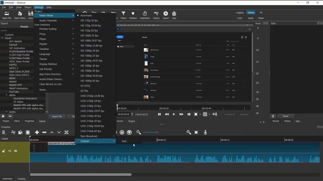Switch to the Logging layout
Image resolution: width=323 pixels, height=181 pixels.
tap(240, 13)
